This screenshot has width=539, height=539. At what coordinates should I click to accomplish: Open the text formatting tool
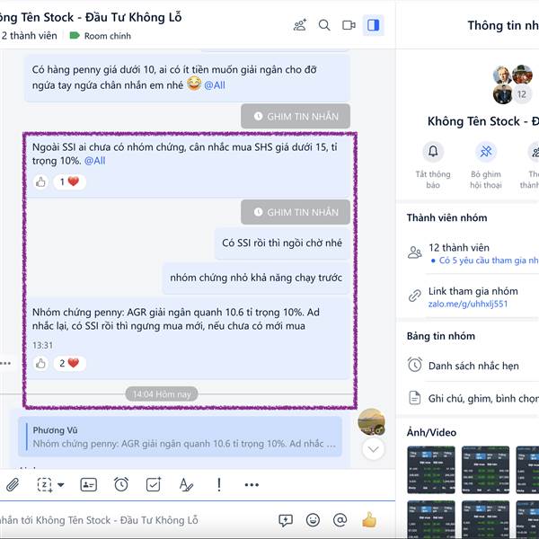click(x=186, y=485)
